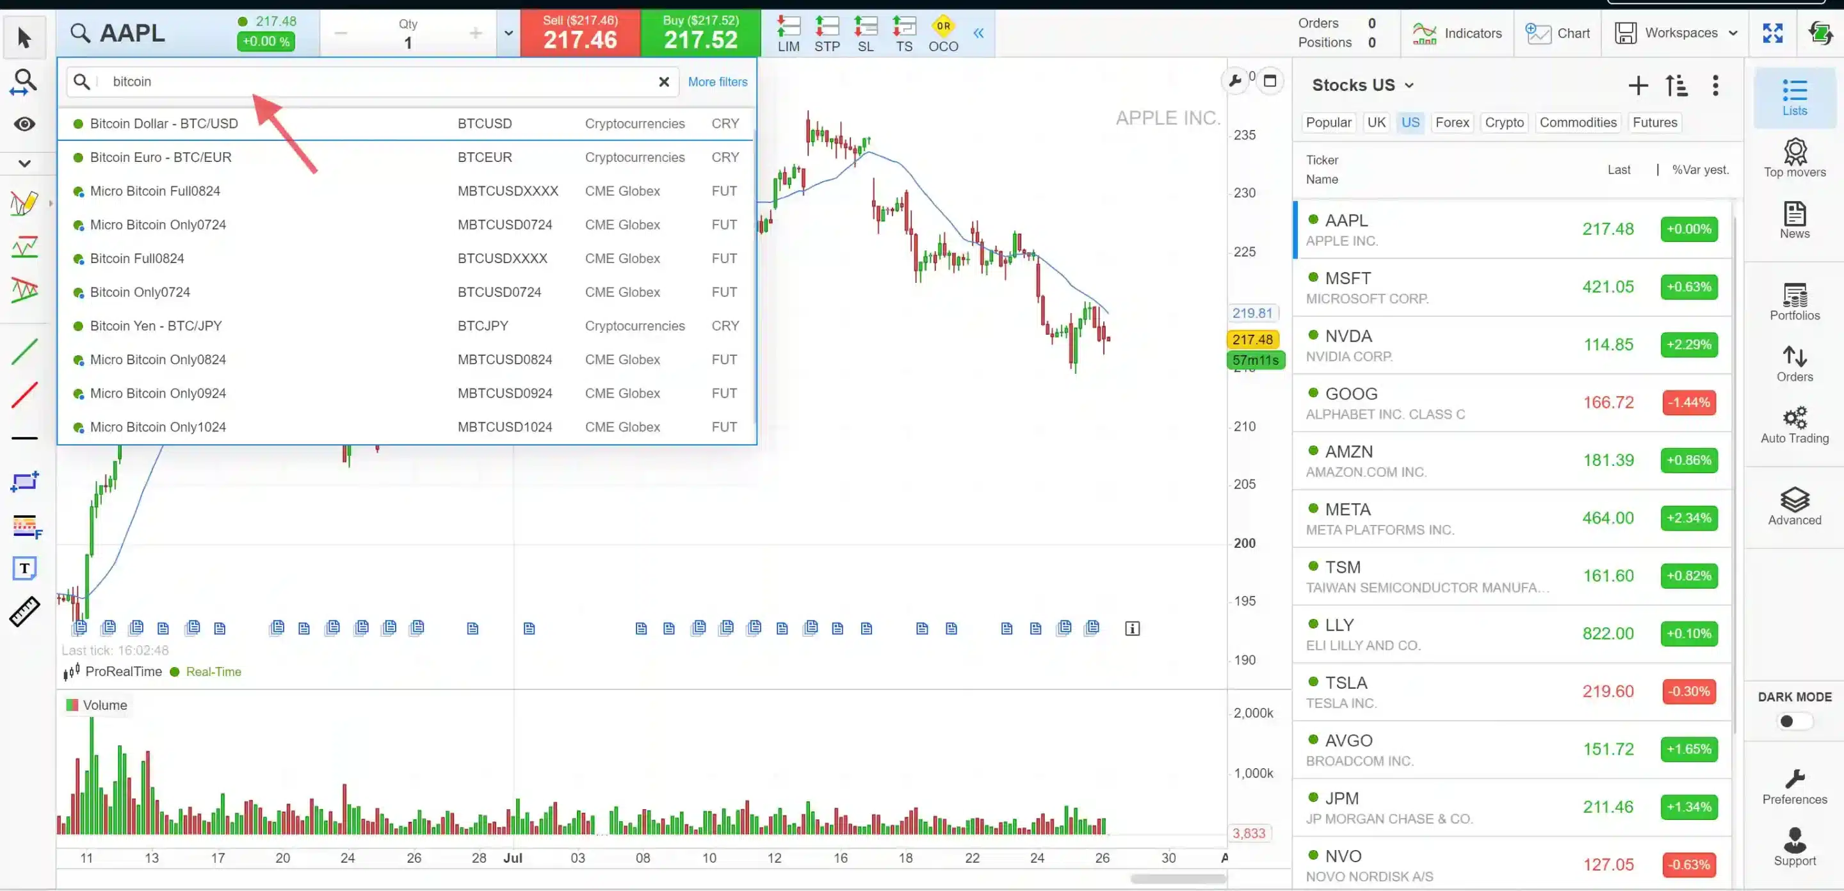Open the Advanced panel
This screenshot has height=891, width=1844.
pos(1794,506)
